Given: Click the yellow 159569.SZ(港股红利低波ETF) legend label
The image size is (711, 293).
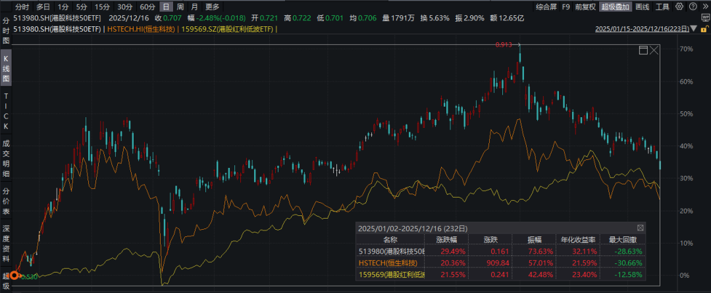Looking at the screenshot, I should coord(227,29).
